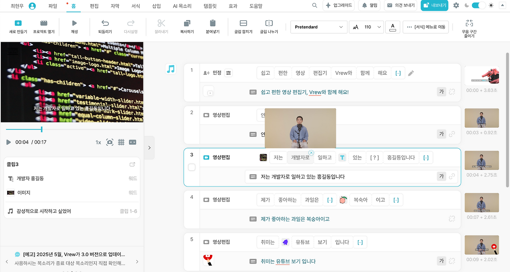Click the 되돌리기 undo icon
This screenshot has height=272, width=510.
coord(105,23)
